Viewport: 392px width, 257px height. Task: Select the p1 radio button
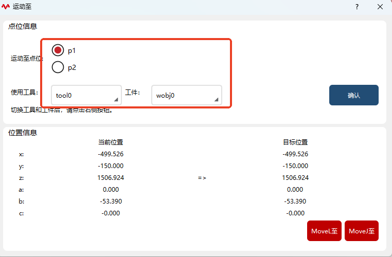(x=58, y=50)
